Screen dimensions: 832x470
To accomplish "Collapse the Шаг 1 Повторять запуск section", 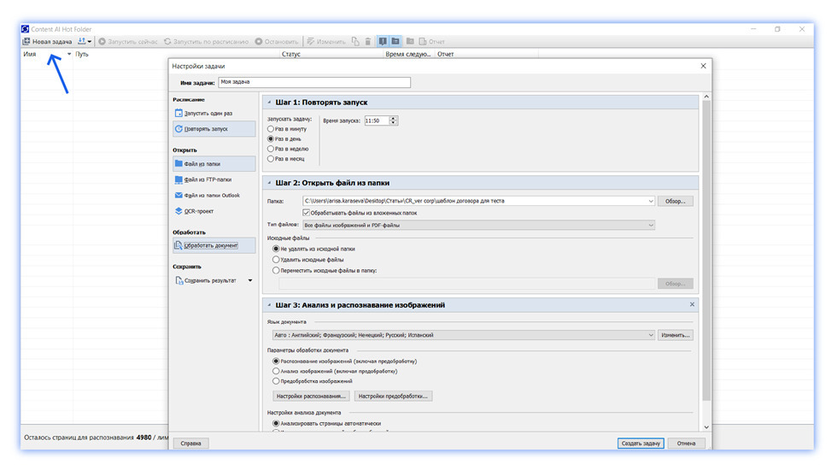I will 269,103.
